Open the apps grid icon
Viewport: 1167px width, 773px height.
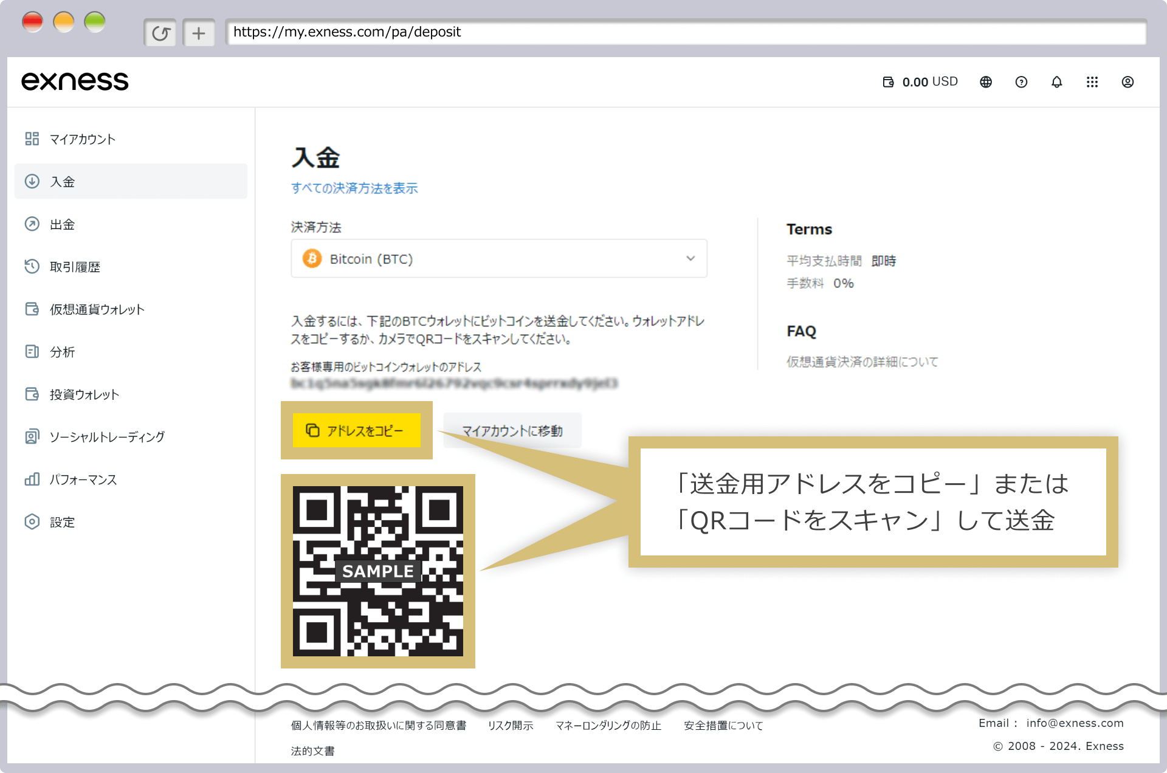1092,82
